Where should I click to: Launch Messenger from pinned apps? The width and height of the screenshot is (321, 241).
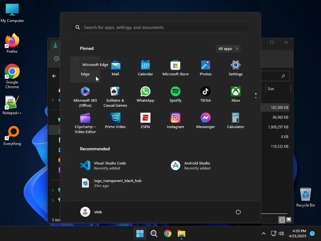tap(206, 121)
